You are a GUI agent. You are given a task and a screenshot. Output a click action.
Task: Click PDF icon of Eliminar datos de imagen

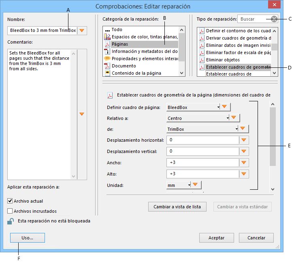click(202, 45)
